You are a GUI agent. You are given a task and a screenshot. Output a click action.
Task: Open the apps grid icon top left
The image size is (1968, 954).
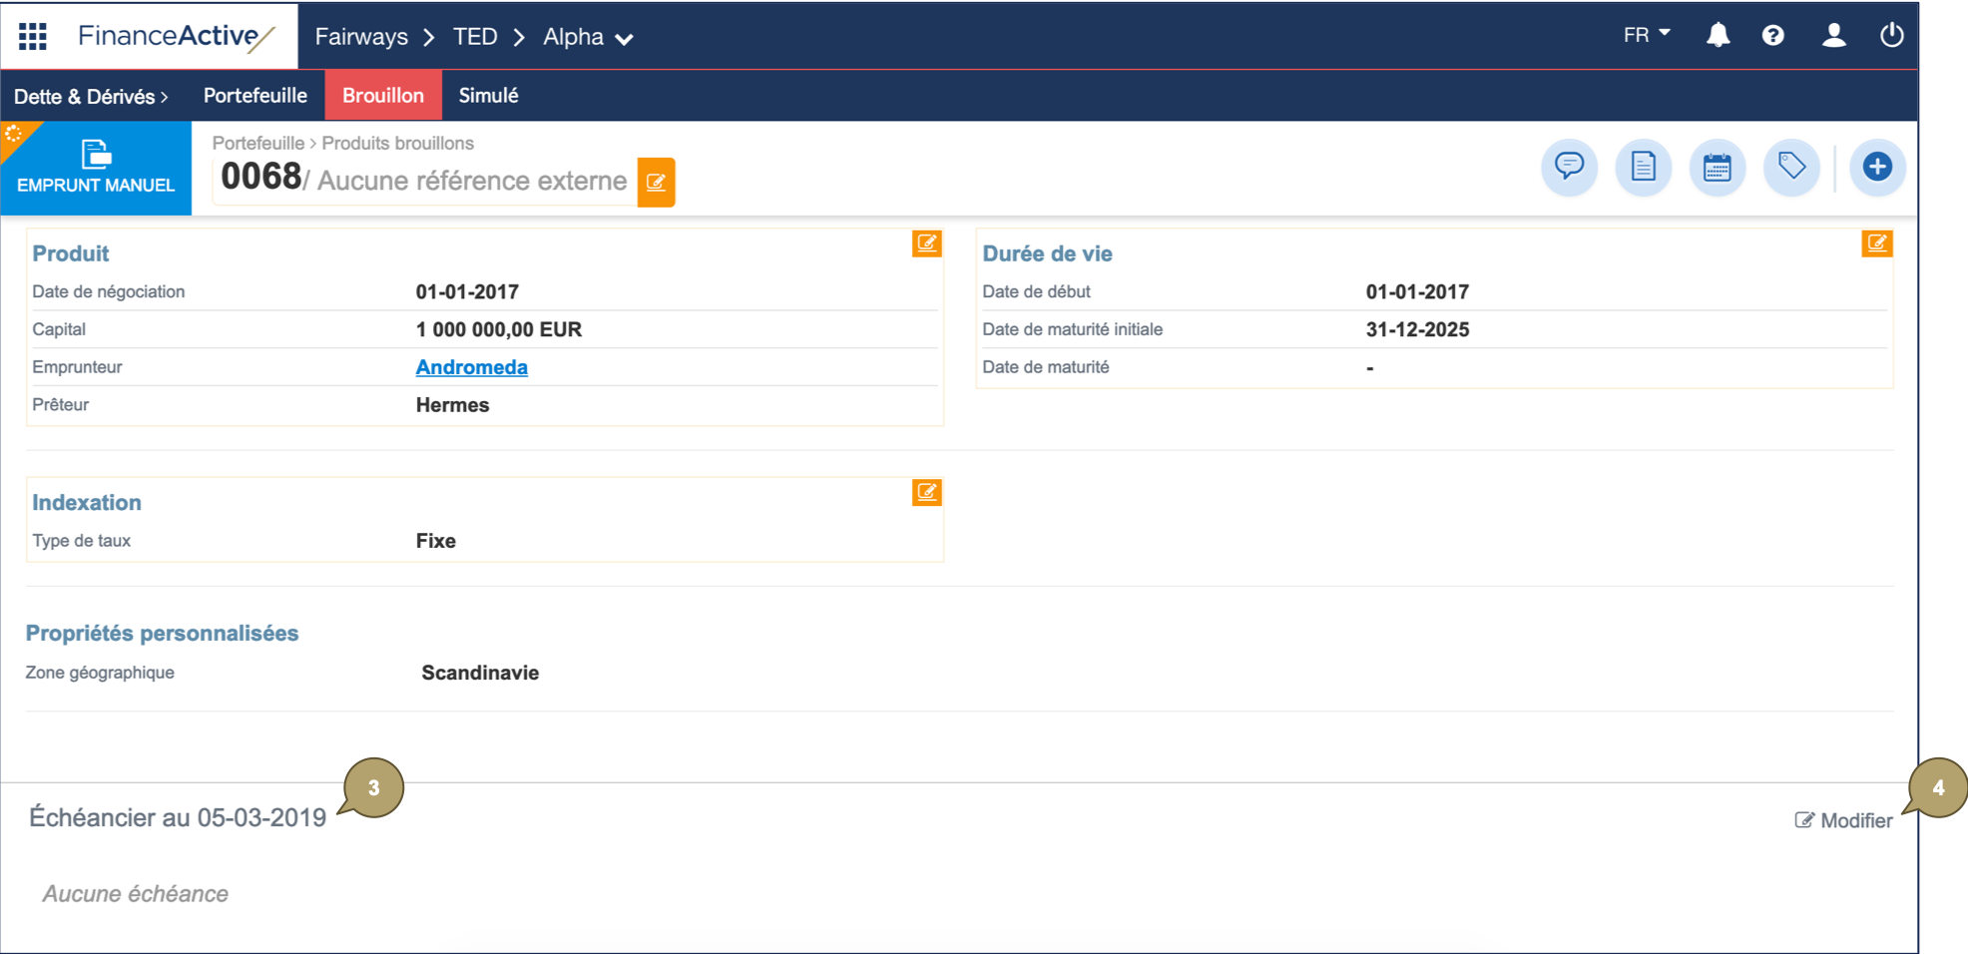[x=32, y=34]
